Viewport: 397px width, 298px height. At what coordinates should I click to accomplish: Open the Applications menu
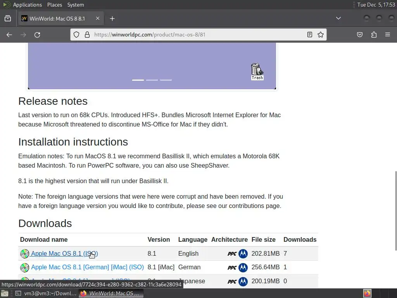point(28,5)
